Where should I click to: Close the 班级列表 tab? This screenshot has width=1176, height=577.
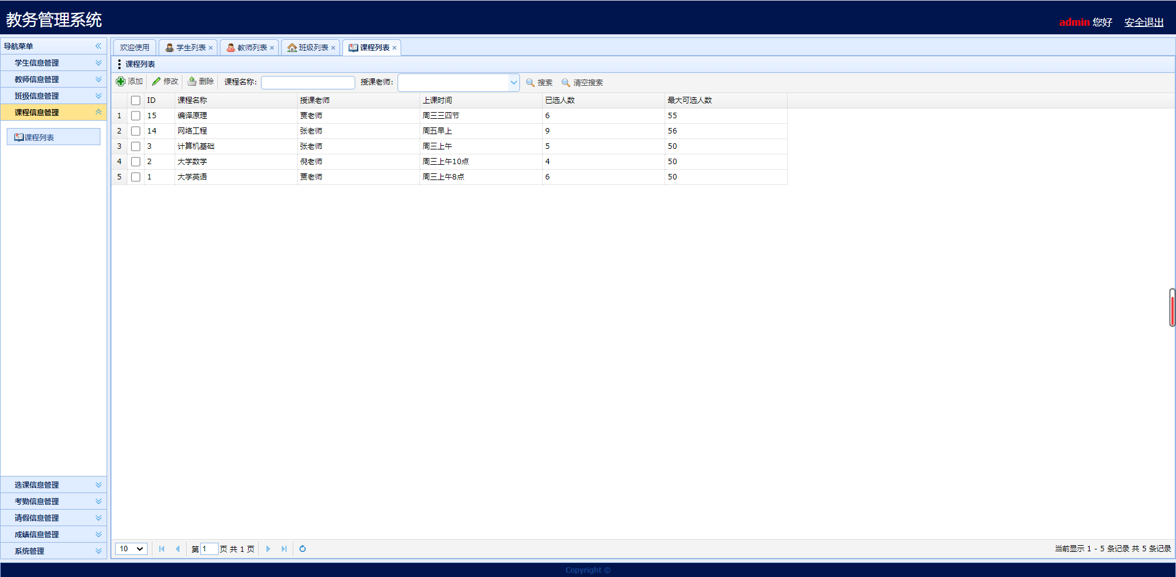coord(333,48)
